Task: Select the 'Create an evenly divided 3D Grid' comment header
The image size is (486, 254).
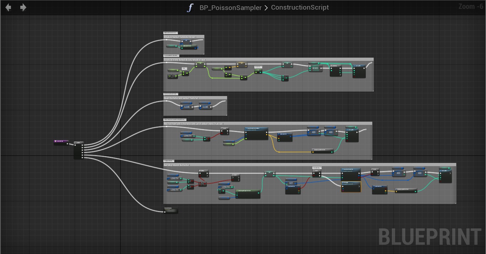Action: tap(268, 59)
